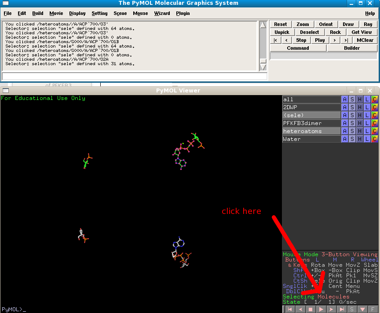Screen dimensions: 380x313
Task: Click the square stop icon in viewer
Action: coord(311,309)
